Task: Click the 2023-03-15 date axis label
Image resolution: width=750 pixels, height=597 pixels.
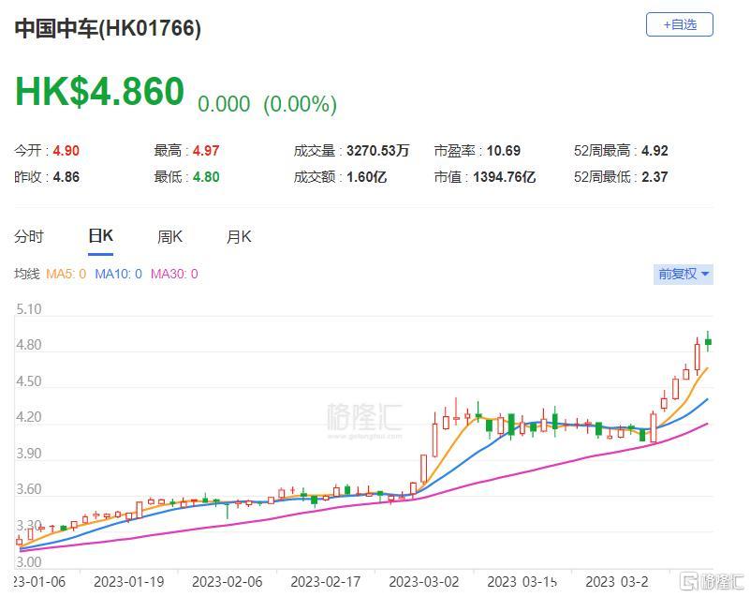Action: 522,582
